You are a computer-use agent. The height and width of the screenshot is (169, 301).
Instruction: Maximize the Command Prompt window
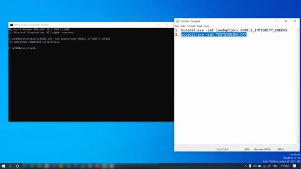[x=167, y=25]
